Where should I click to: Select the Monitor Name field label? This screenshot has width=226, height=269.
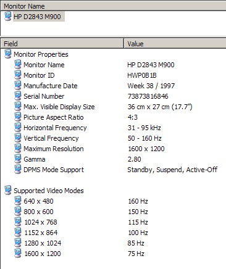[44, 65]
